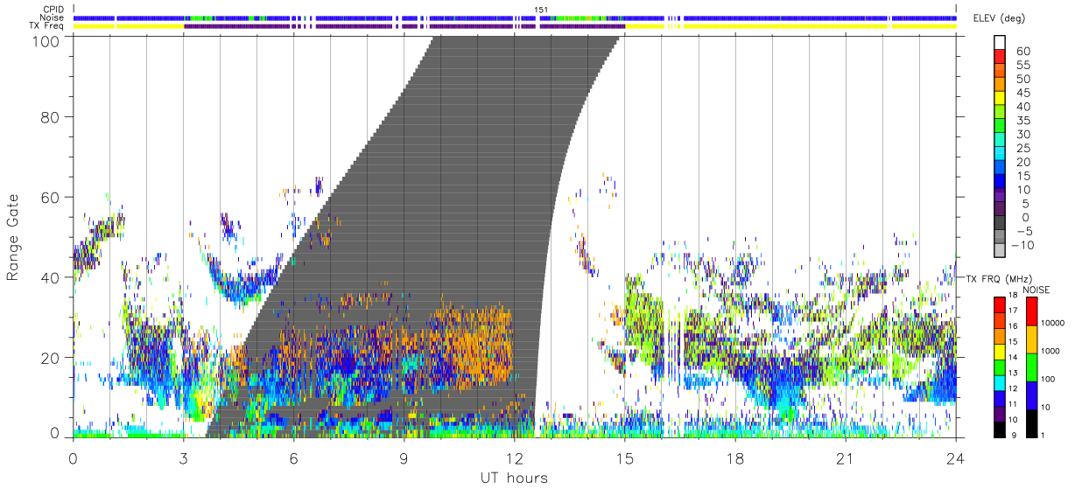Click the '100' tick on Range Gate axis
This screenshot has height=496, width=1075.
tap(46, 40)
